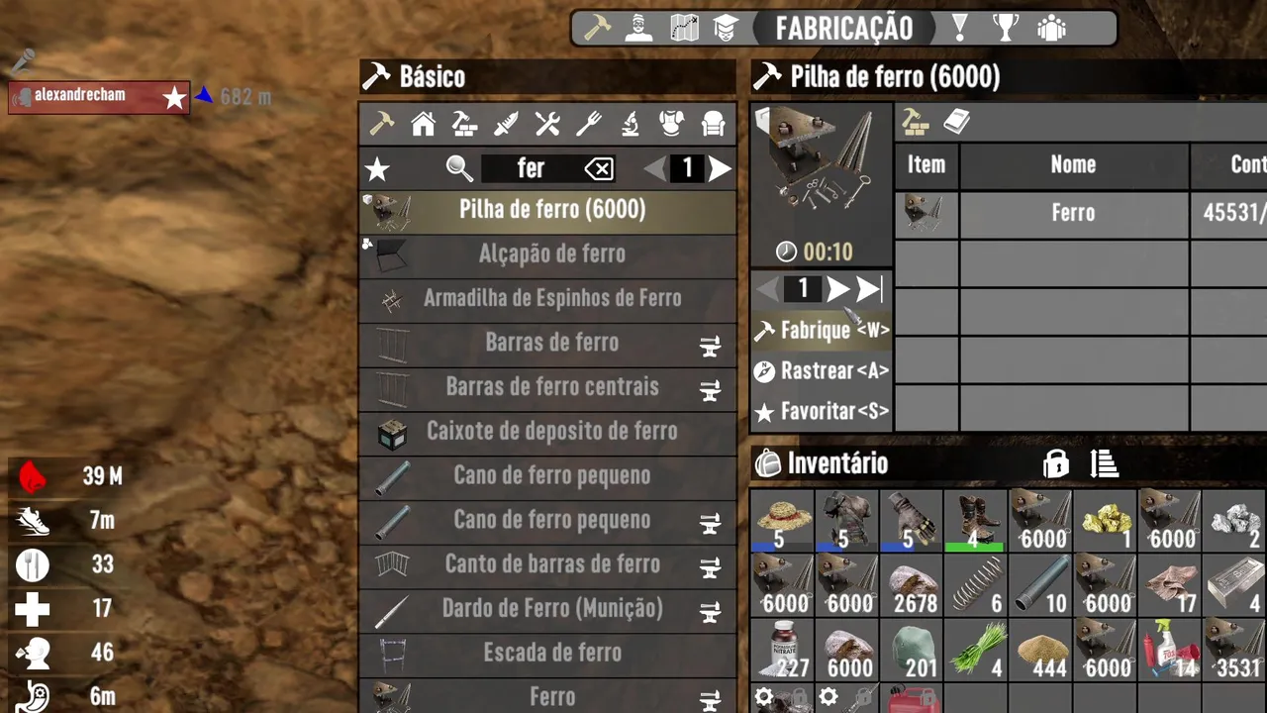1267x713 pixels.
Task: Set craft quantity to maximum arrow
Action: 869,289
